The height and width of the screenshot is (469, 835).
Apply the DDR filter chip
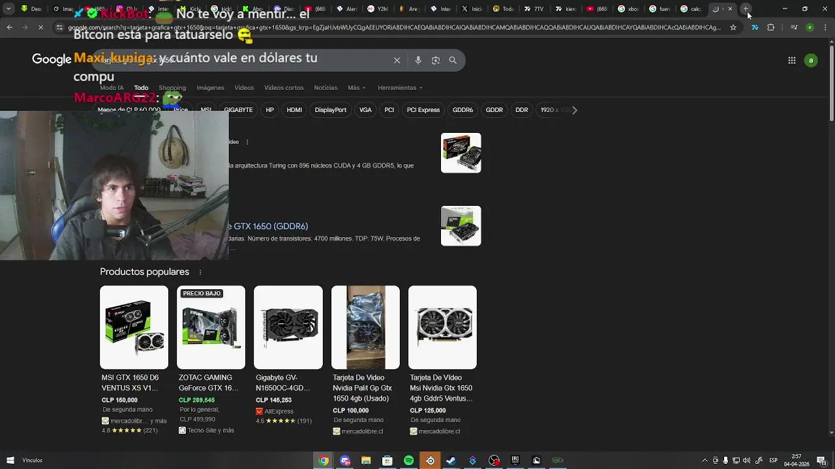click(x=521, y=110)
